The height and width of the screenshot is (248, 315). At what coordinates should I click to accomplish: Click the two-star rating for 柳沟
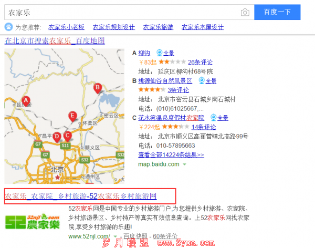(172, 62)
